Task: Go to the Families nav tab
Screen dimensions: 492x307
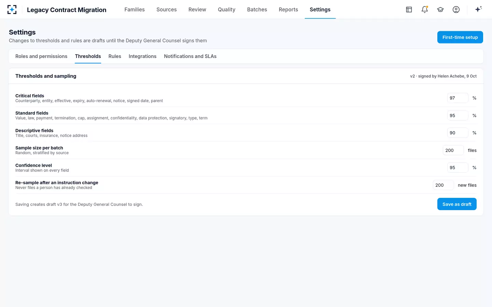Action: click(x=135, y=10)
